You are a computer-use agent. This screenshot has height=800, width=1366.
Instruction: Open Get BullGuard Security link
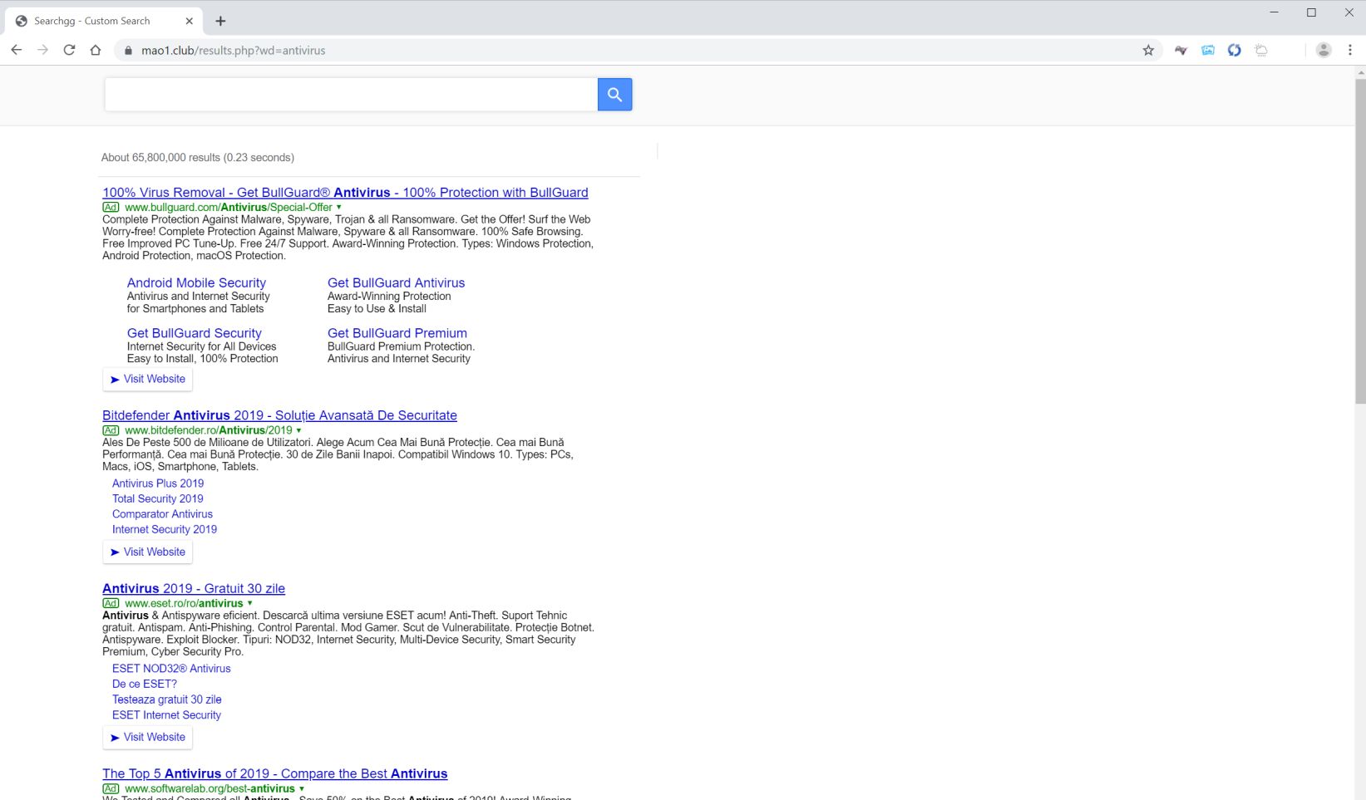194,333
